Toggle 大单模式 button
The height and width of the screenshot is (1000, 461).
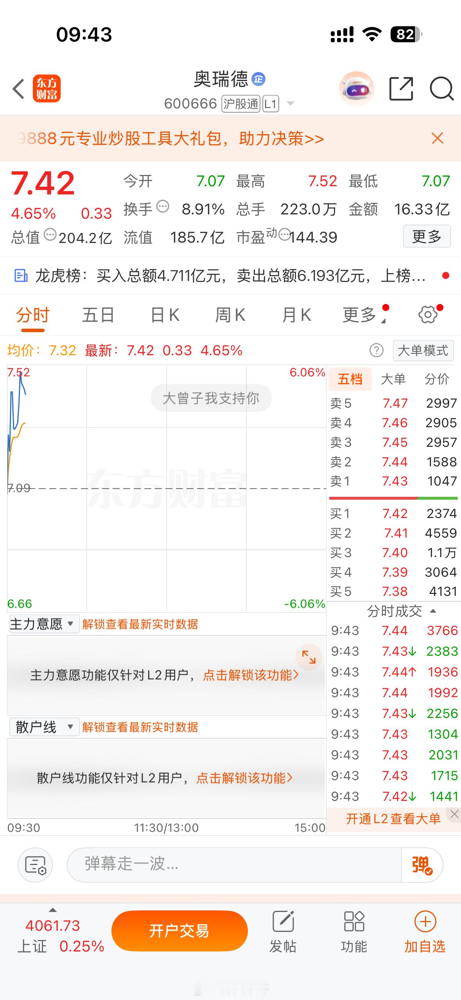click(x=423, y=350)
